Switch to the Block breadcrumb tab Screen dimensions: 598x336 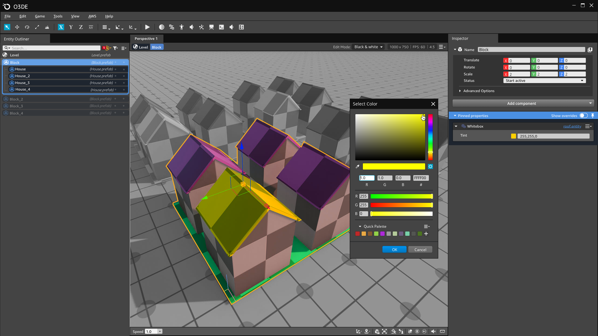(x=157, y=47)
